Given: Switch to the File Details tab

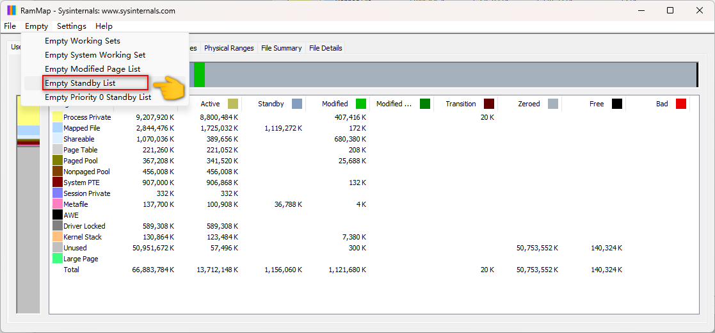Looking at the screenshot, I should (326, 48).
